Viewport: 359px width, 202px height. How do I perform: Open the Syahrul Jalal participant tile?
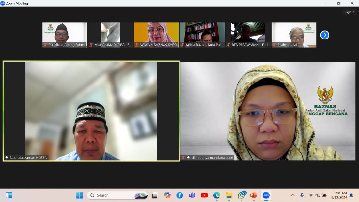tap(294, 35)
